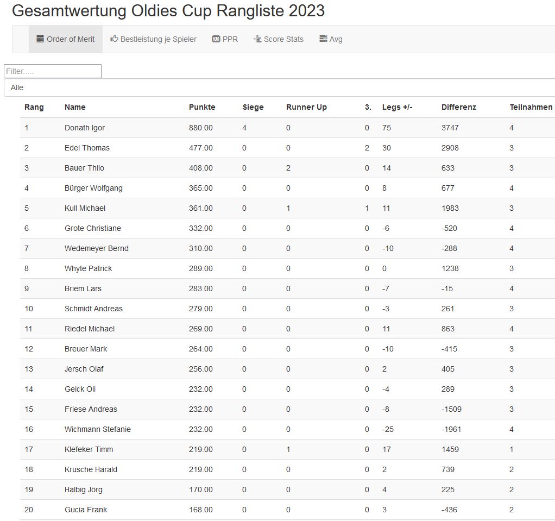Open the Alle dropdown selector
555x521 pixels.
279,87
